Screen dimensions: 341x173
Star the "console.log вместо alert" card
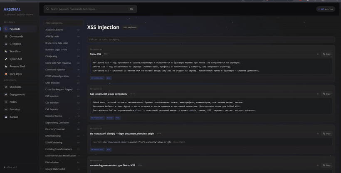coord(318,166)
